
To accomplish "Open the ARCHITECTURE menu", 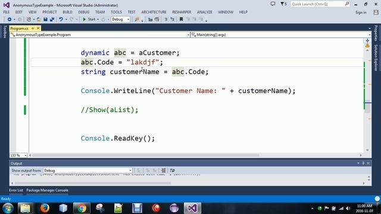I will [x=154, y=12].
